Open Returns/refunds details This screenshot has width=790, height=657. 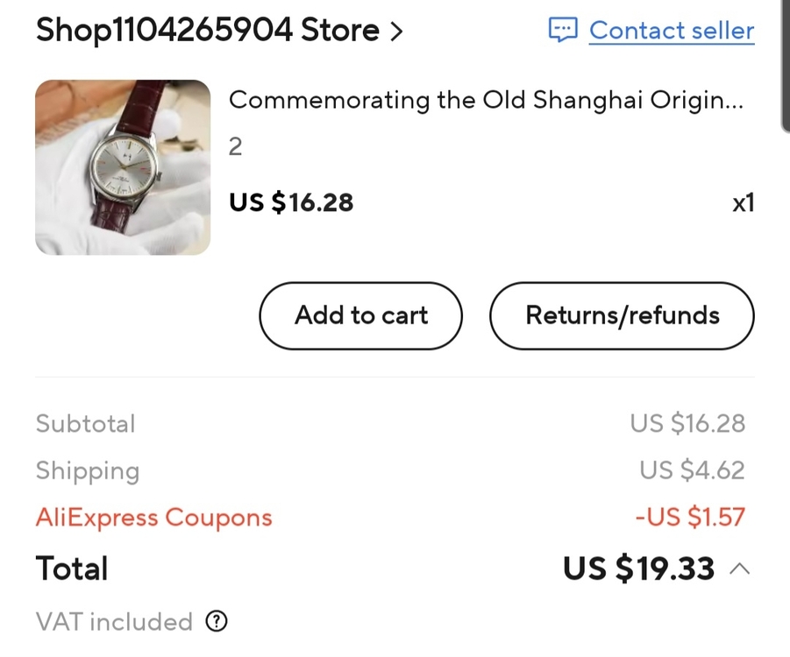pos(621,316)
